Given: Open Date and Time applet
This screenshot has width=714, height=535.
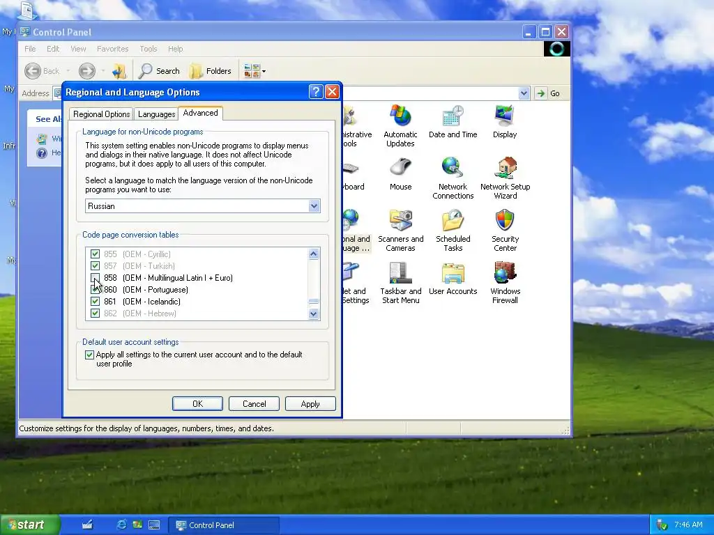Looking at the screenshot, I should click(x=453, y=122).
